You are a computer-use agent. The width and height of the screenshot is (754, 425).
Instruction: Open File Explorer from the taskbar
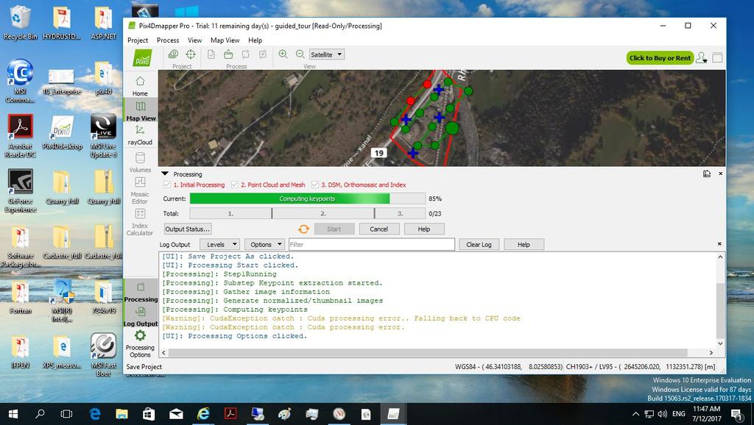(x=121, y=413)
